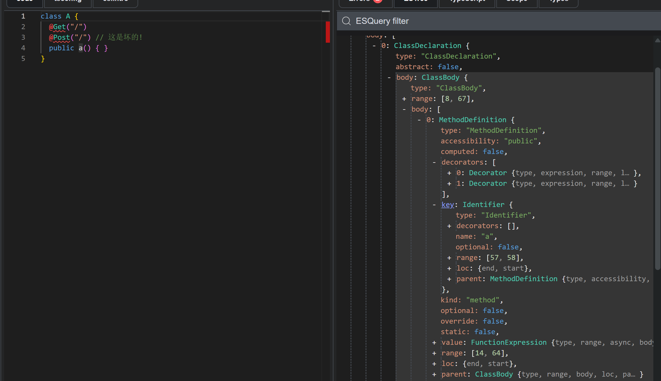Select the type: "ClassDeclaration" property
Viewport: 661px width, 381px height.
pyautogui.click(x=448, y=56)
